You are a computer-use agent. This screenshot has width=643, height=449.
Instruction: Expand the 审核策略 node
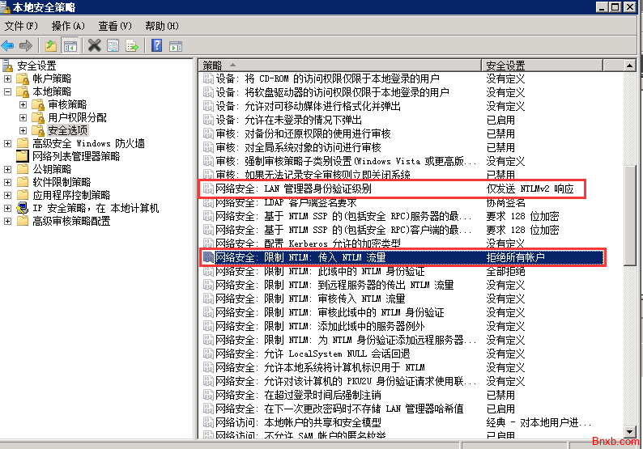23,105
